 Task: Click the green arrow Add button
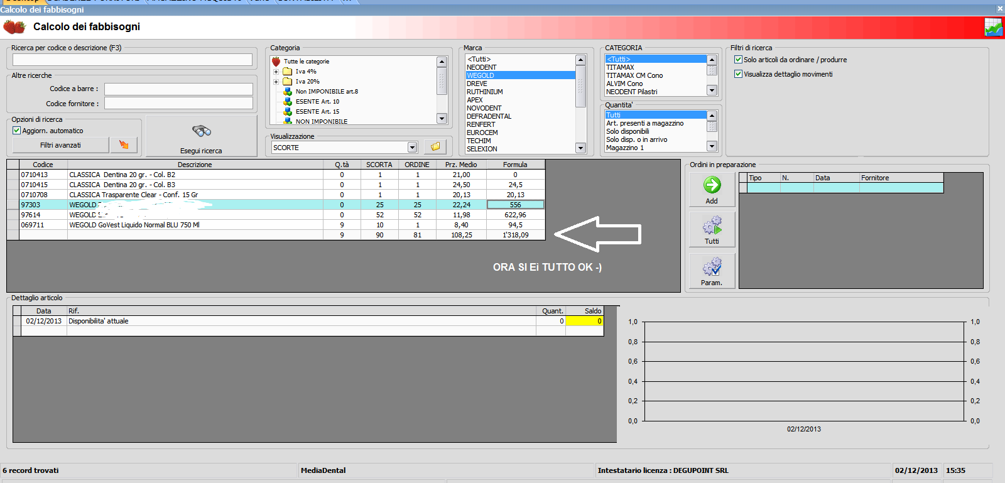click(712, 190)
